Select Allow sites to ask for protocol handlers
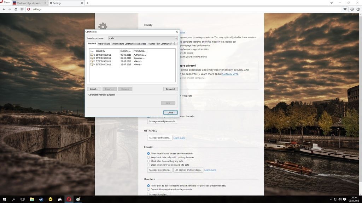The height and width of the screenshot is (203, 362). point(148,185)
